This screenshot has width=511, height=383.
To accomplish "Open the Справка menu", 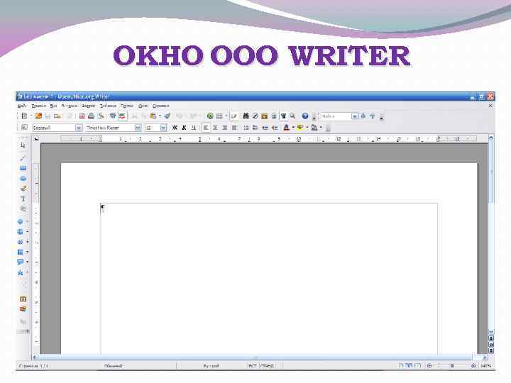I will (161, 106).
